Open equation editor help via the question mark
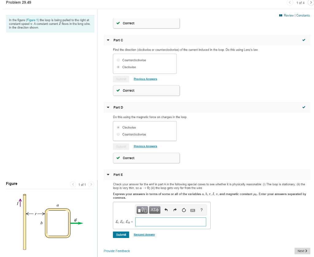The width and height of the screenshot is (314, 257). [201, 210]
